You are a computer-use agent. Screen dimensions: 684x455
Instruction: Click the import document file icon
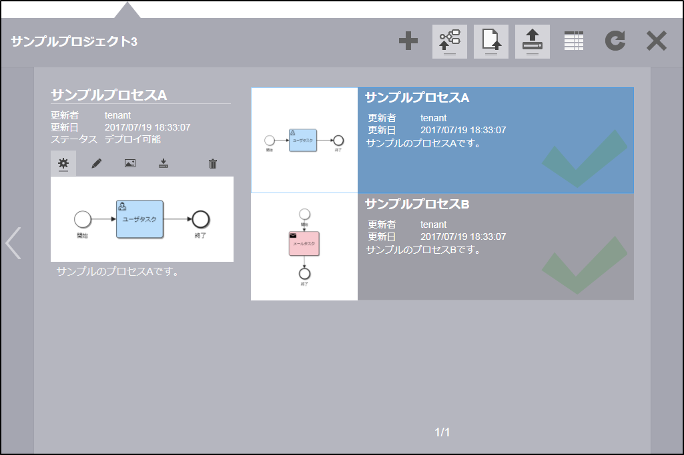490,41
